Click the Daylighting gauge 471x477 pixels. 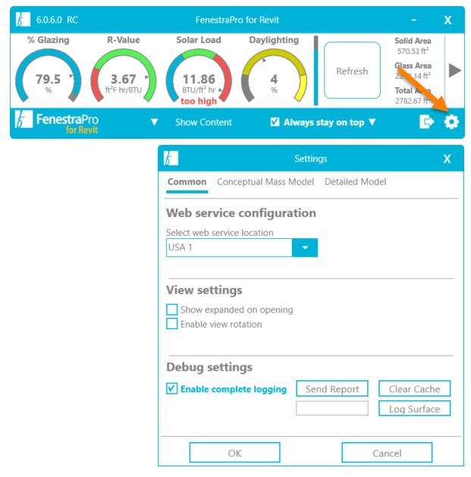point(274,76)
